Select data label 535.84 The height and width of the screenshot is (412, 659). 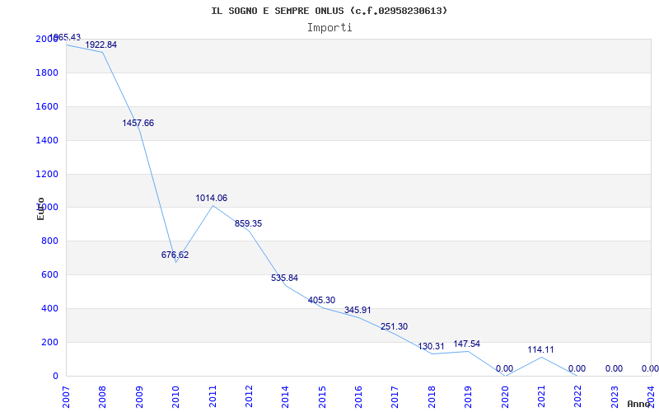coord(284,278)
